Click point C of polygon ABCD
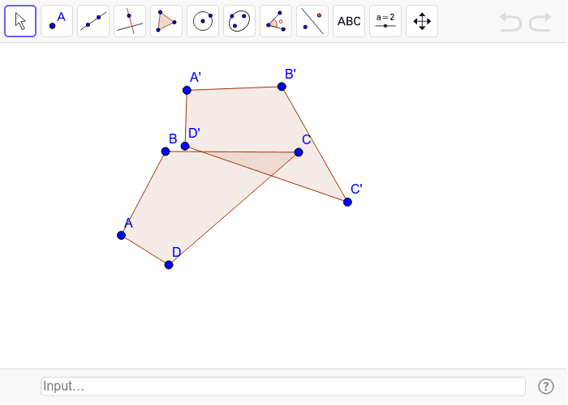This screenshot has width=568, height=405. click(299, 152)
